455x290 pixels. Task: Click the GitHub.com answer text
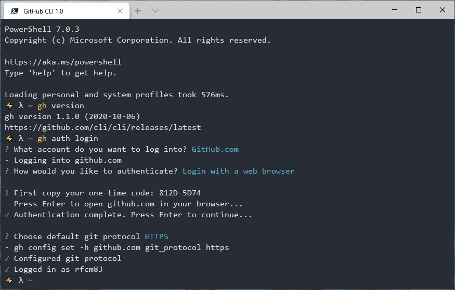click(x=215, y=149)
